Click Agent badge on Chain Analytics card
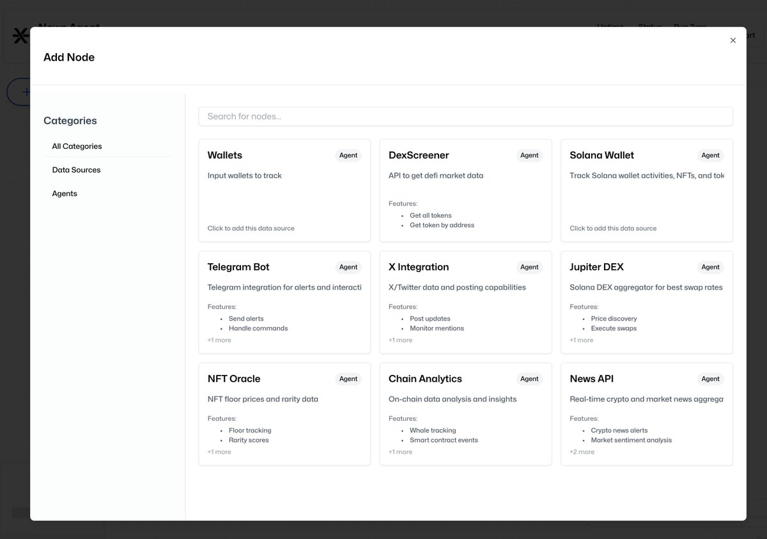This screenshot has width=767, height=539. click(x=529, y=379)
